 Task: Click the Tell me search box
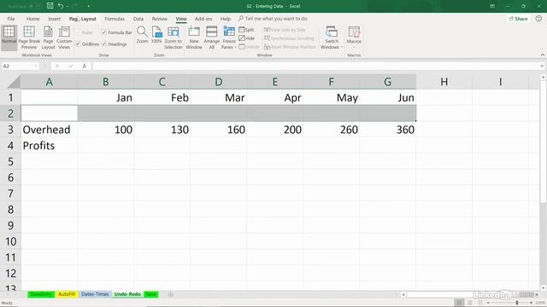tap(273, 19)
